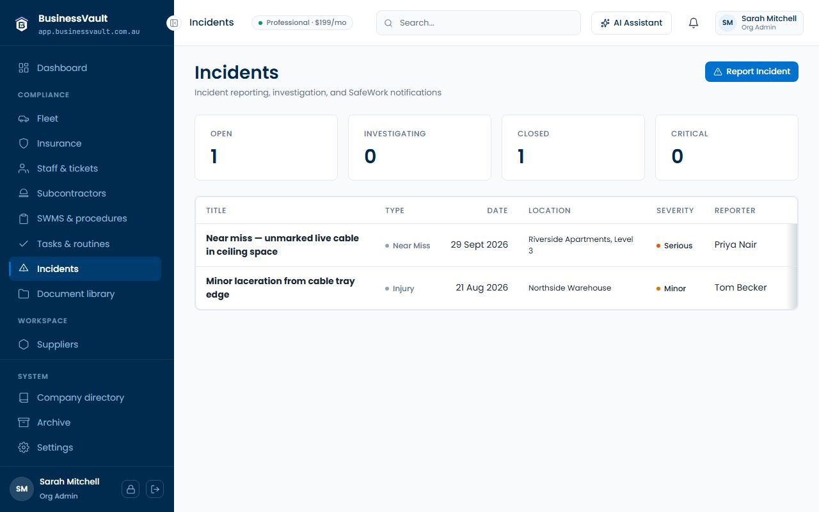Screen dimensions: 819x512
Task: Select the Open incidents stat card
Action: pos(266,148)
